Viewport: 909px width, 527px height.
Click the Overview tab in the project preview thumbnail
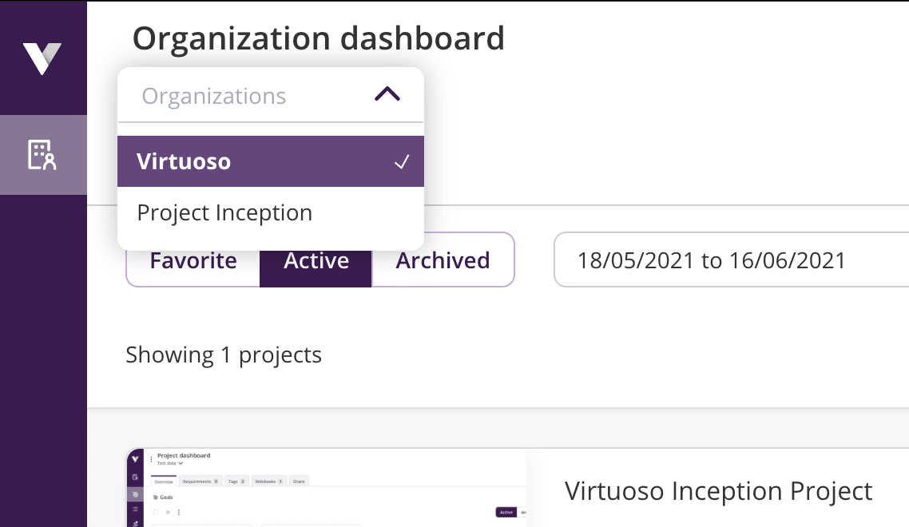[x=163, y=481]
